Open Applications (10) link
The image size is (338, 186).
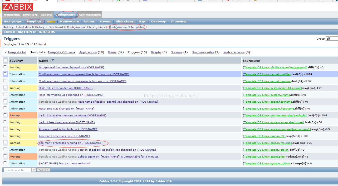point(88,52)
